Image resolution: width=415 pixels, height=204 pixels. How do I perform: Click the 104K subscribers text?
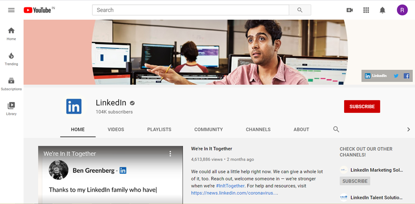[115, 112]
